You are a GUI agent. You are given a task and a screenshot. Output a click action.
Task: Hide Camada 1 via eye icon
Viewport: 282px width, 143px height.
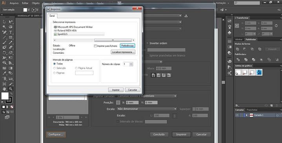pyautogui.click(x=237, y=115)
